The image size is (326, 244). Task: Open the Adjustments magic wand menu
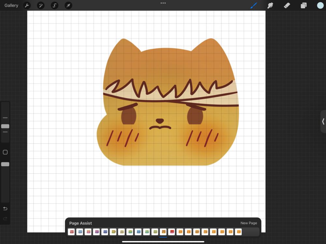[x=41, y=6]
